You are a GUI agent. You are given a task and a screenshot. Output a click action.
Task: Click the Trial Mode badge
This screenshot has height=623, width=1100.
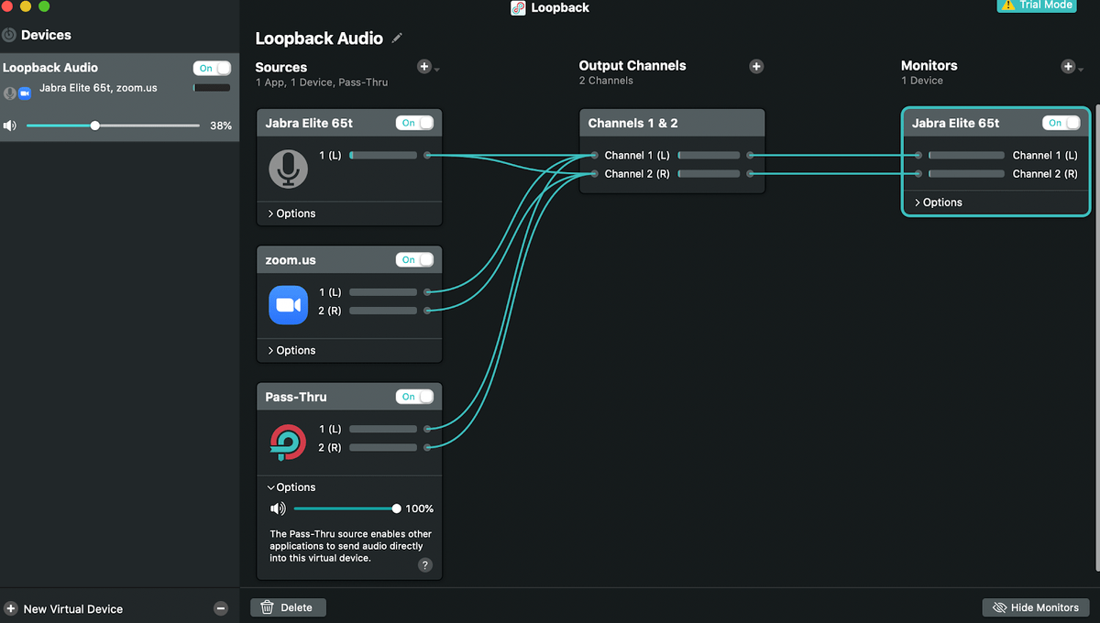pyautogui.click(x=1037, y=5)
